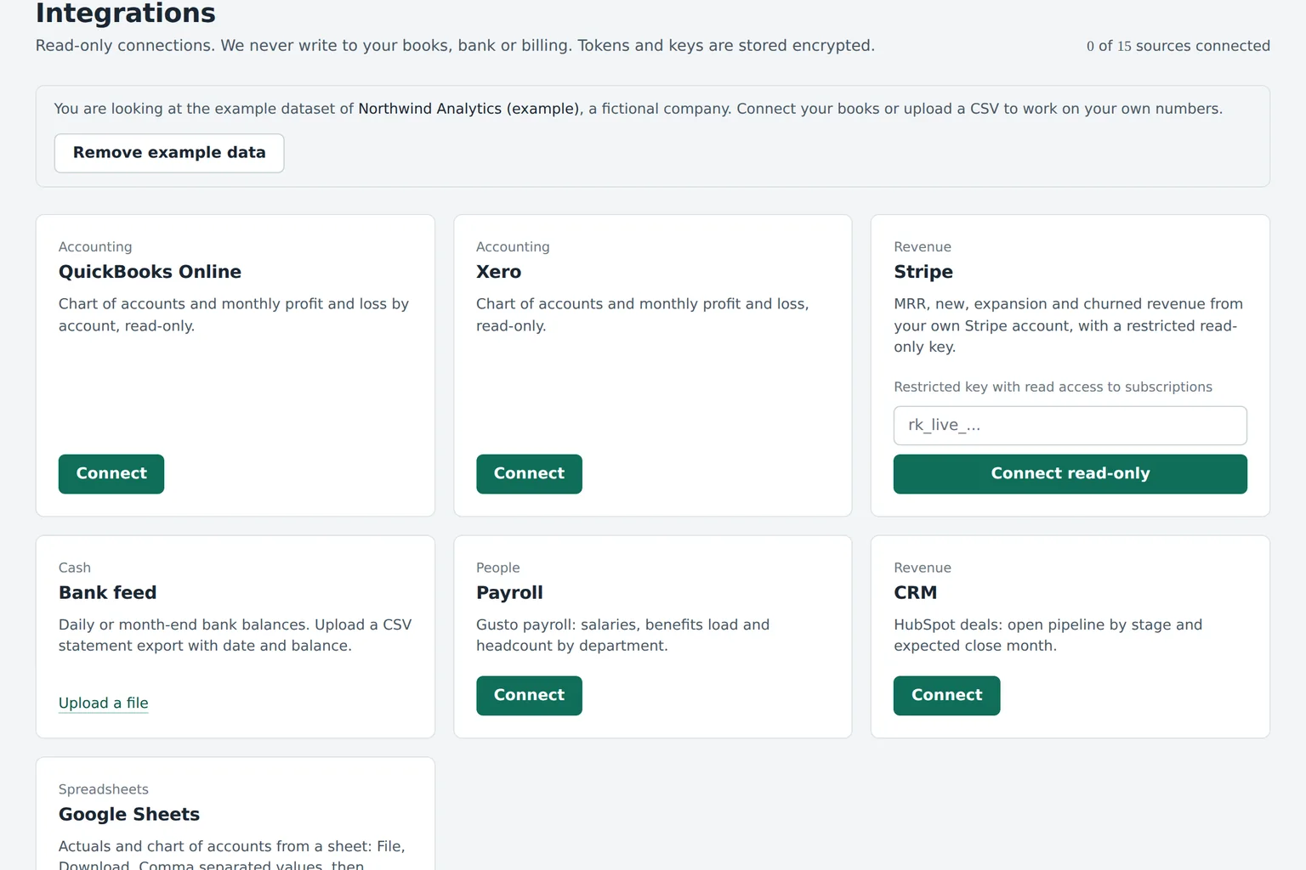
Task: Select the Google Sheets card title
Action: [129, 815]
